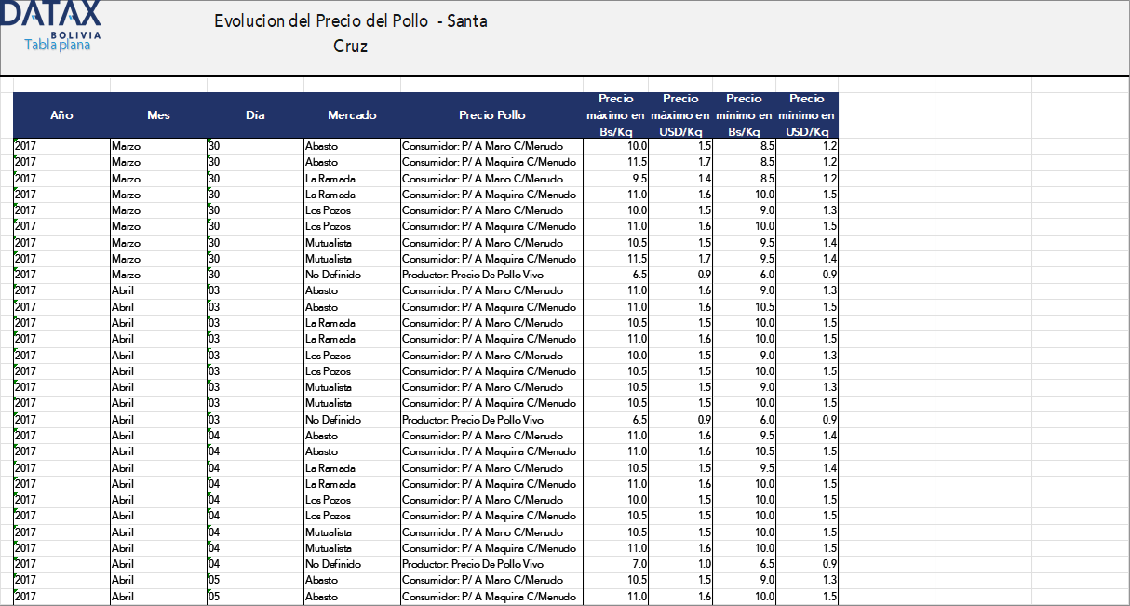Select the Evolucion del Precio del Pollo title
Image resolution: width=1130 pixels, height=606 pixels.
point(350,34)
